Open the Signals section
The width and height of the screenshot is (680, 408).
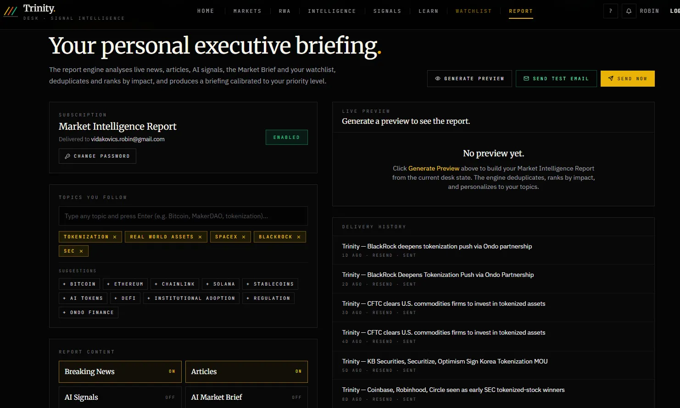pos(387,11)
